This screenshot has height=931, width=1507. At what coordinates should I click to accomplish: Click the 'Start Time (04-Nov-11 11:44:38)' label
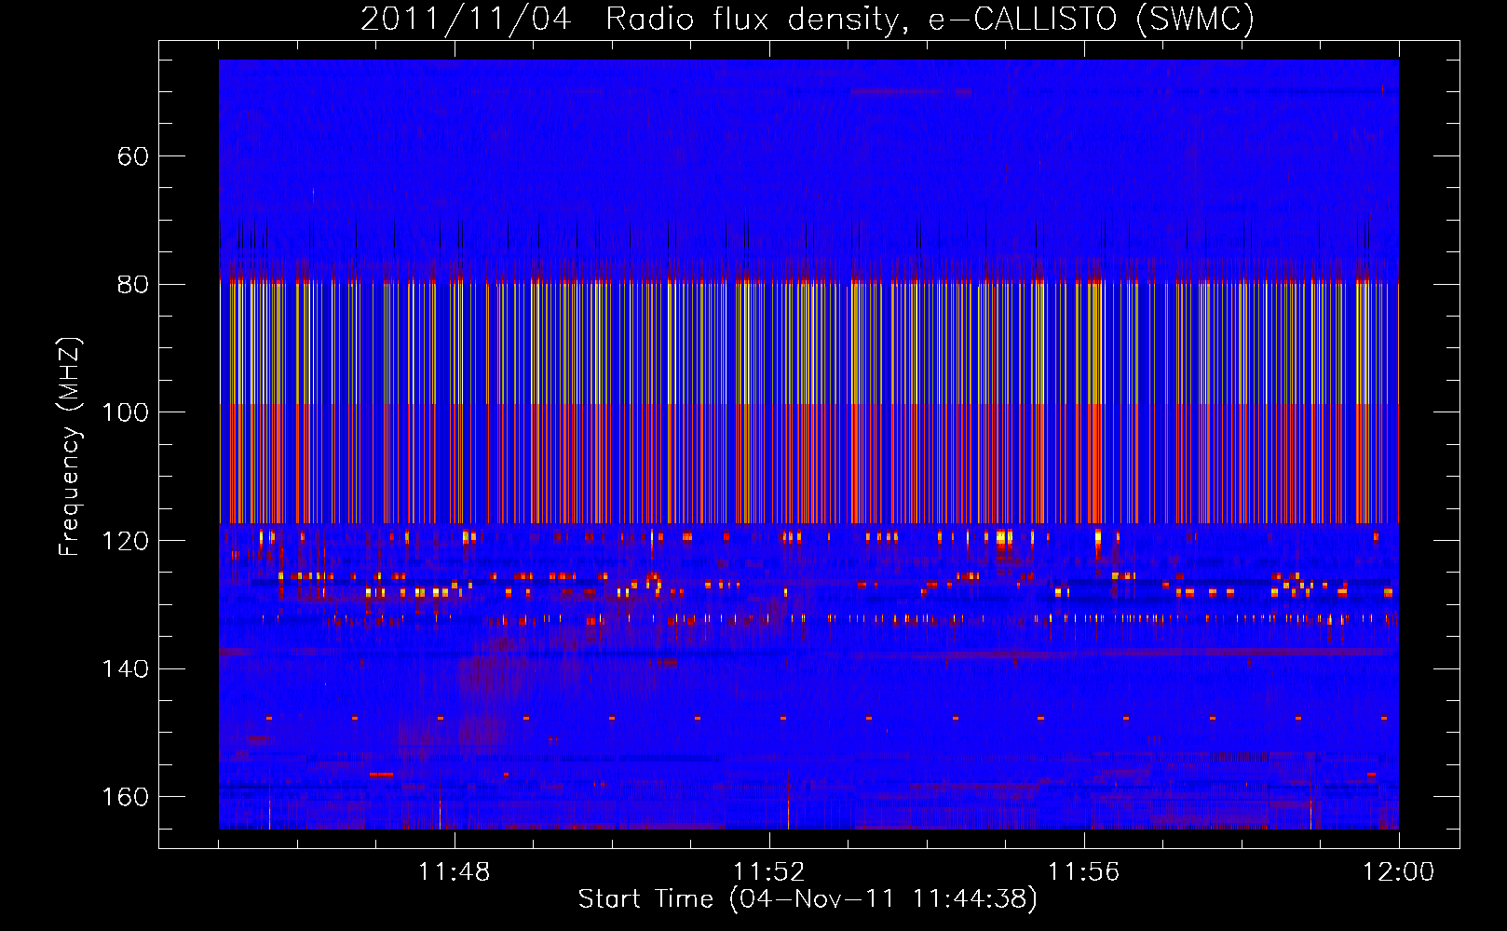tap(808, 899)
